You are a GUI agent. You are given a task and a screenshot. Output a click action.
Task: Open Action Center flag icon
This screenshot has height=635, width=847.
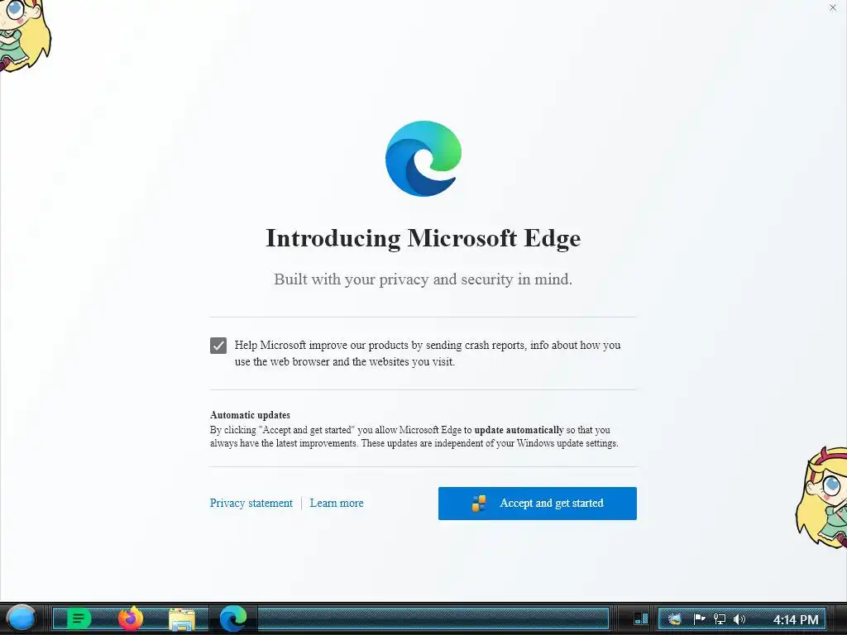[699, 619]
